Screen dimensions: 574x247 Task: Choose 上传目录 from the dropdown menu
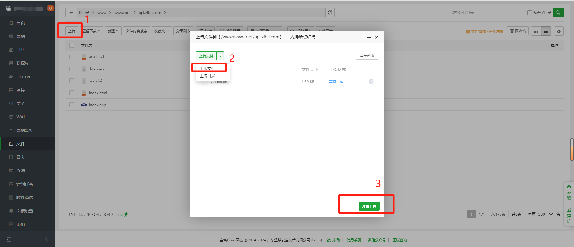(207, 76)
